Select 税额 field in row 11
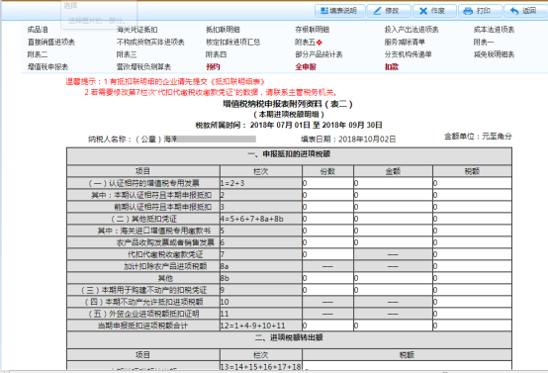 coord(472,314)
